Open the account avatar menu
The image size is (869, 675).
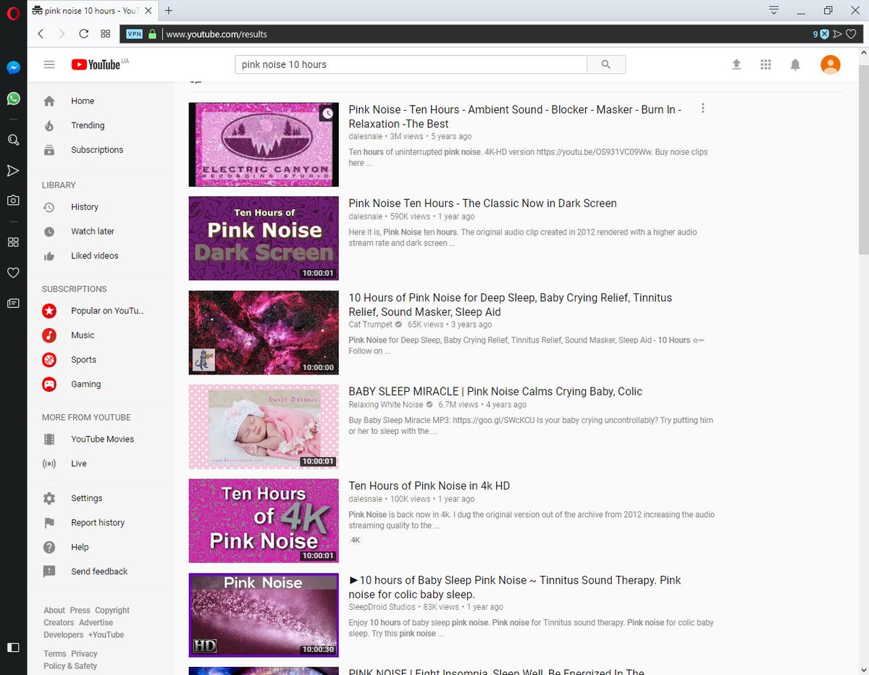(x=831, y=64)
